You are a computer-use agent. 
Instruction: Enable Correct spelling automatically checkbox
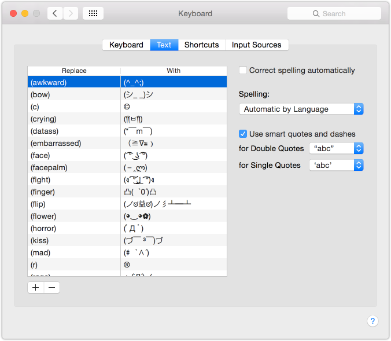coord(243,70)
